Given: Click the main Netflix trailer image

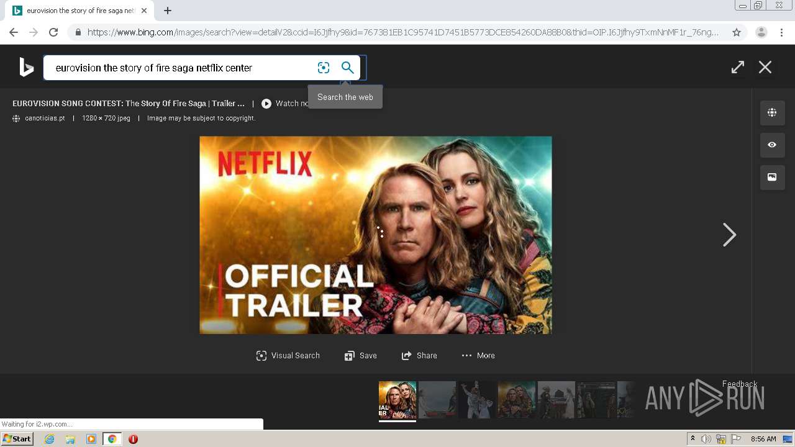Looking at the screenshot, I should 375,235.
